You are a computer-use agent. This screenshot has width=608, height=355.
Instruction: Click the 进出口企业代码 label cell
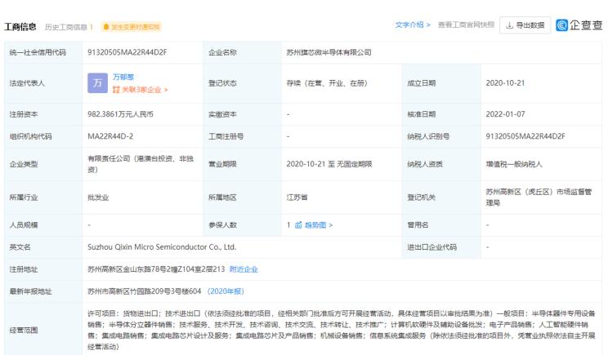click(x=441, y=247)
